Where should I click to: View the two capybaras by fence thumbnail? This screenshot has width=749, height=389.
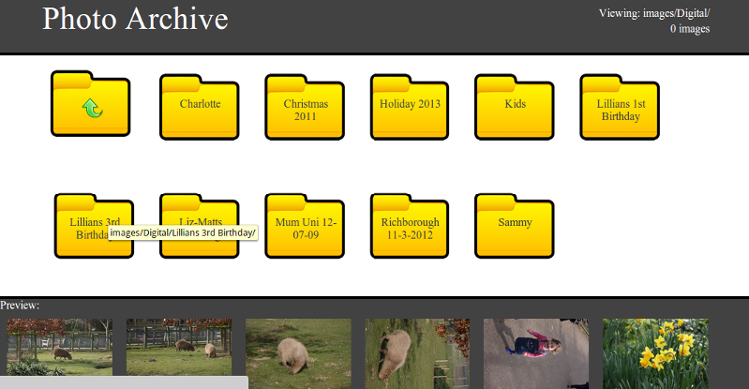179,347
